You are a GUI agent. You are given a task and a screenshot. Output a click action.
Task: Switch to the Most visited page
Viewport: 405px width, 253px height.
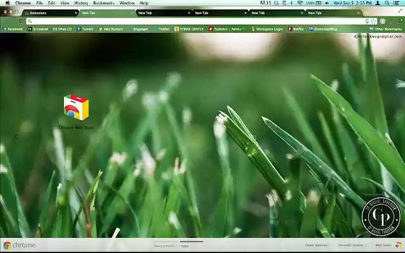click(164, 246)
